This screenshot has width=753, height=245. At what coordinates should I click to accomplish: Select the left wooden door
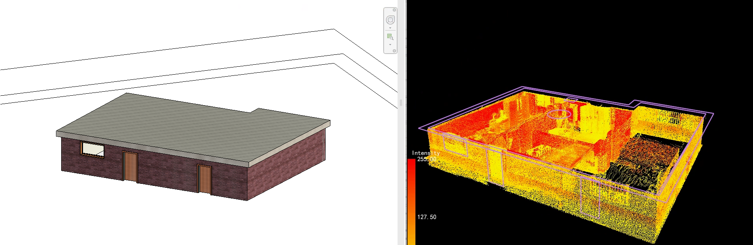pyautogui.click(x=130, y=166)
